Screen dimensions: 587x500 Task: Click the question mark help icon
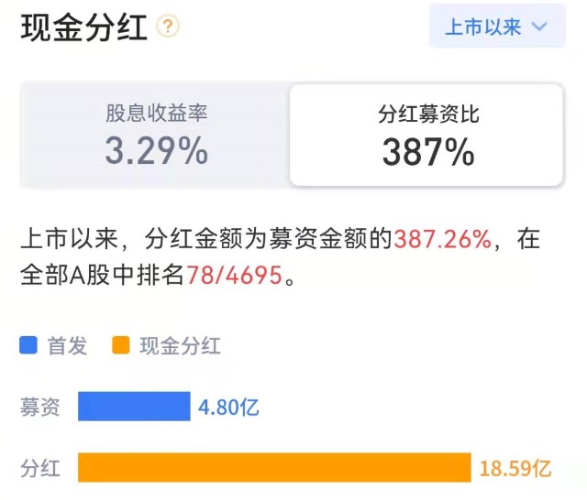tap(168, 27)
